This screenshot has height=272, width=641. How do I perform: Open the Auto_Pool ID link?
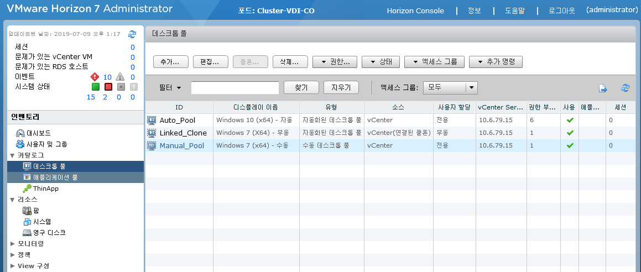178,120
